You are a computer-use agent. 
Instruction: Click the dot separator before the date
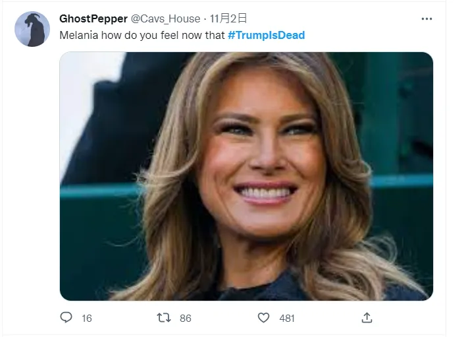coord(205,18)
